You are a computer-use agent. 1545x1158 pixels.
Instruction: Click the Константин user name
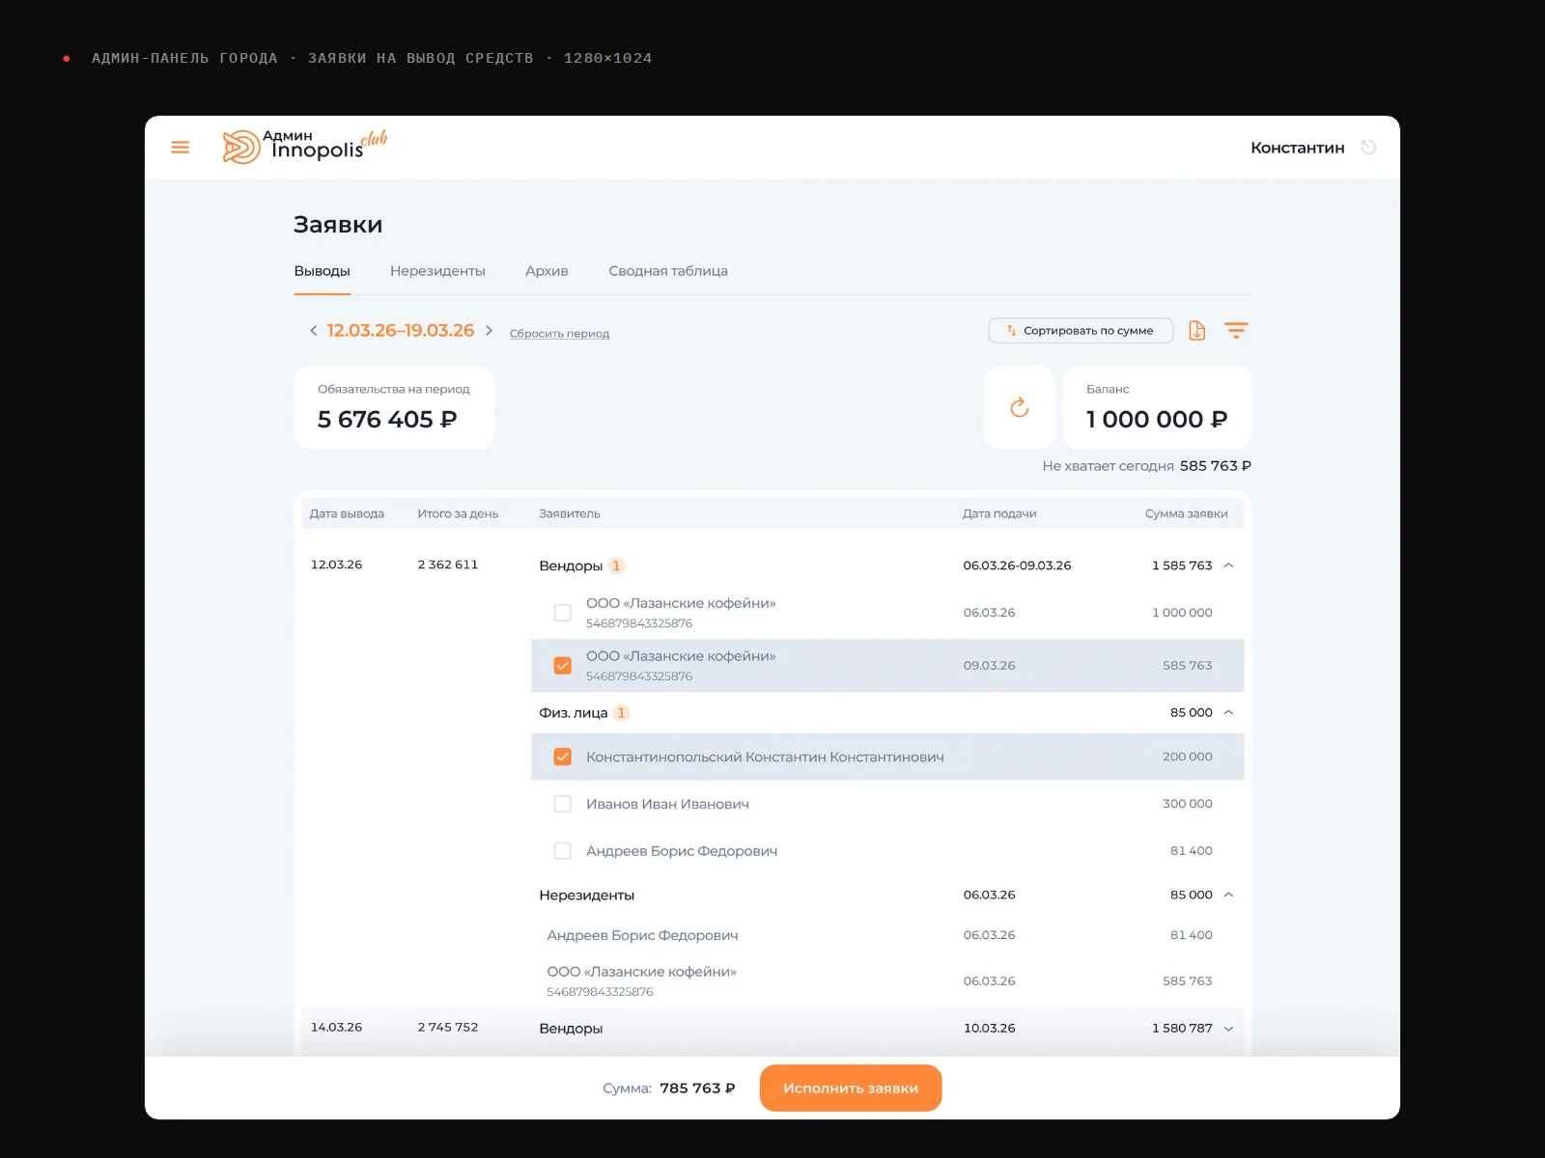click(x=1298, y=148)
